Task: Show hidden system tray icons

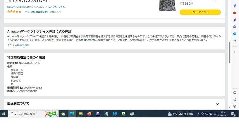Action: point(198,114)
